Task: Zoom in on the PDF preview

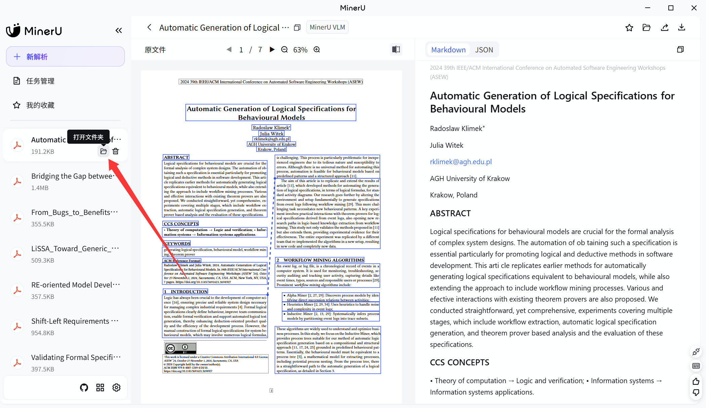Action: click(317, 50)
